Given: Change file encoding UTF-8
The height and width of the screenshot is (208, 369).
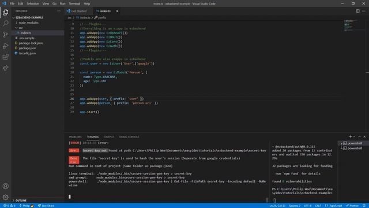Looking at the screenshot, I should 307,206.
